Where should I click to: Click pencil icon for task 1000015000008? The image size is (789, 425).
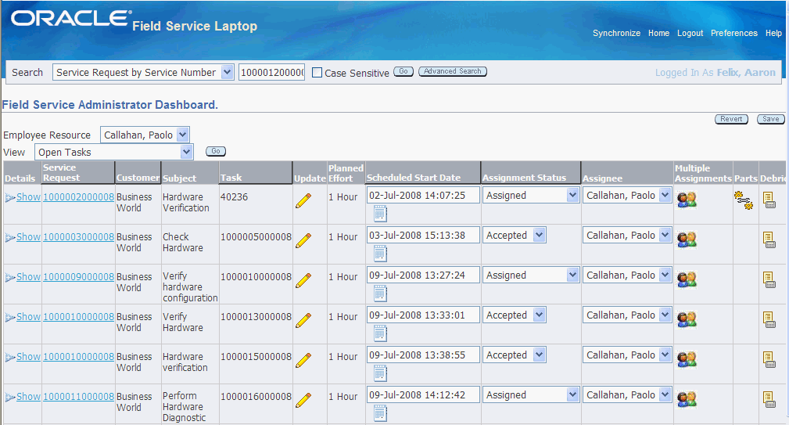(303, 359)
